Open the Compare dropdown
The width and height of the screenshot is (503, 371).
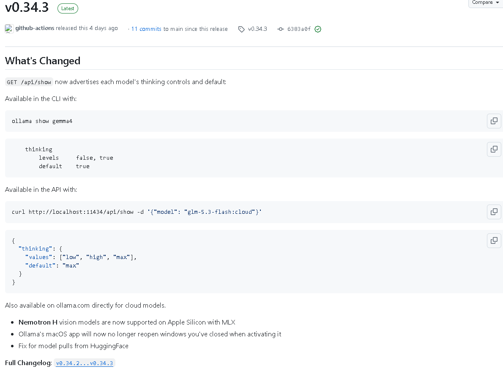coord(485,3)
